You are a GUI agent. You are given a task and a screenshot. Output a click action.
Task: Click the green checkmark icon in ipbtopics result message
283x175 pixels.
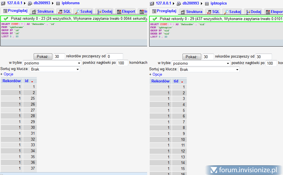[155, 19]
